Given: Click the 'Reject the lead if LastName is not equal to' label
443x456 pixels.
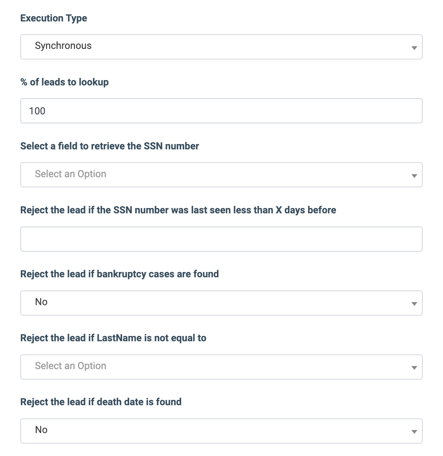Looking at the screenshot, I should [113, 338].
